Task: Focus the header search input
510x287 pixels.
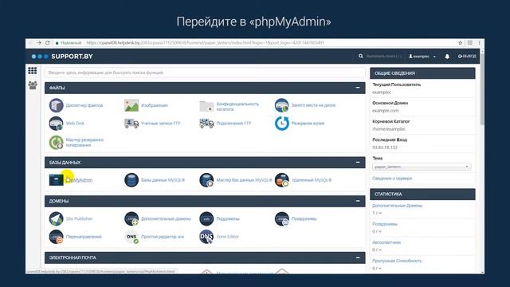Action: [384, 56]
